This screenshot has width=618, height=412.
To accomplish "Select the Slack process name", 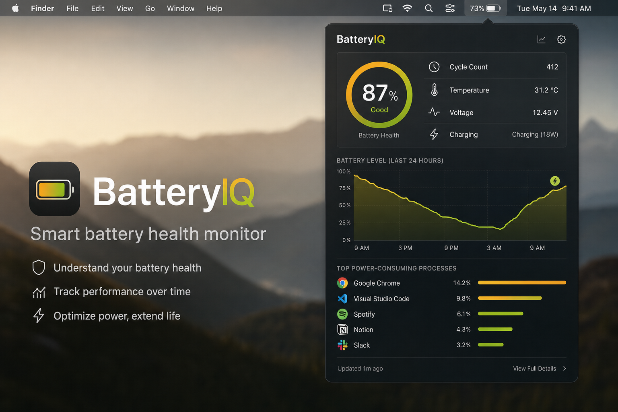I will pyautogui.click(x=362, y=345).
